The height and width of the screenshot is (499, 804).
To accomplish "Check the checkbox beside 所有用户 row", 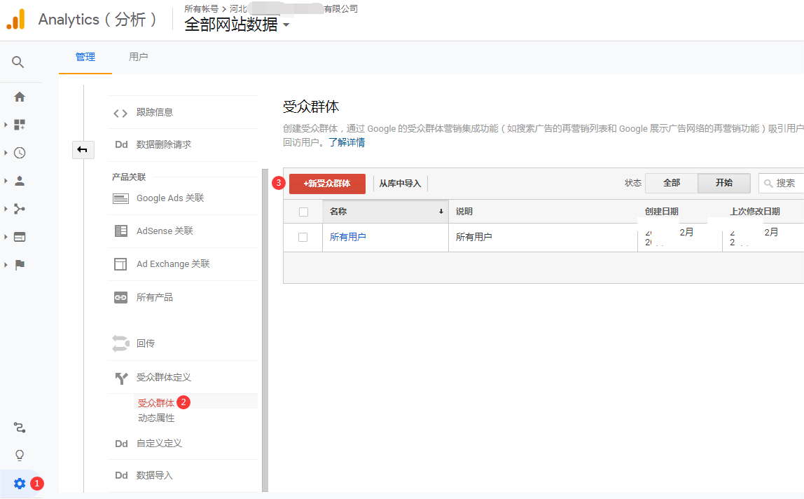I will coord(304,237).
